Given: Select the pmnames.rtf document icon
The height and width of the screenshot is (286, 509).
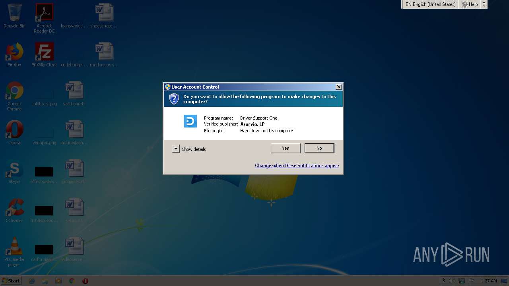Looking at the screenshot, I should (74, 172).
